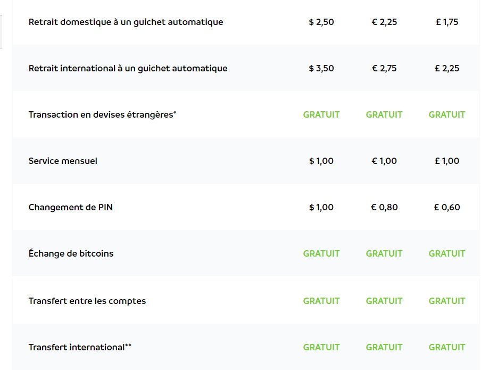This screenshot has height=370, width=481.
Task: Select the £ 1,75 domestic withdrawal fee
Action: [x=447, y=22]
